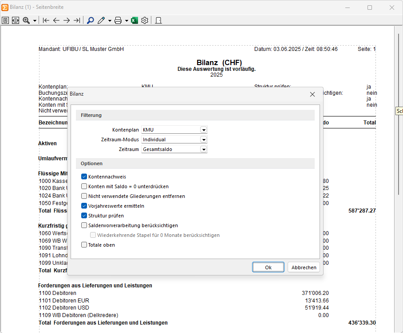Export report to Excel icon
Viewport: 403px width, 333px height.
[x=134, y=20]
